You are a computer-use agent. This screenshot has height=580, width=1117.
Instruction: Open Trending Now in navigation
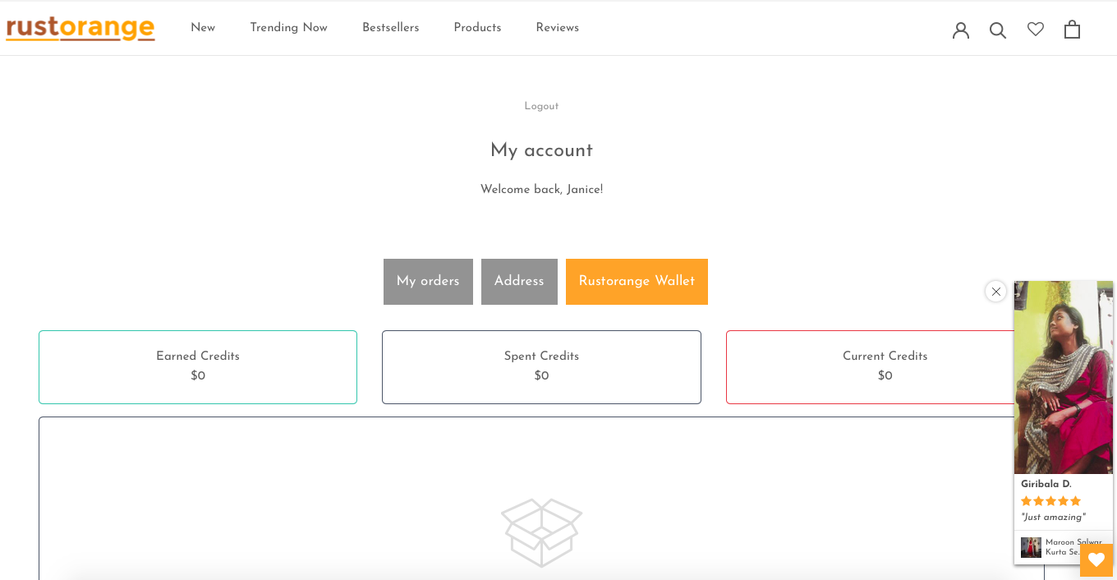pos(288,28)
